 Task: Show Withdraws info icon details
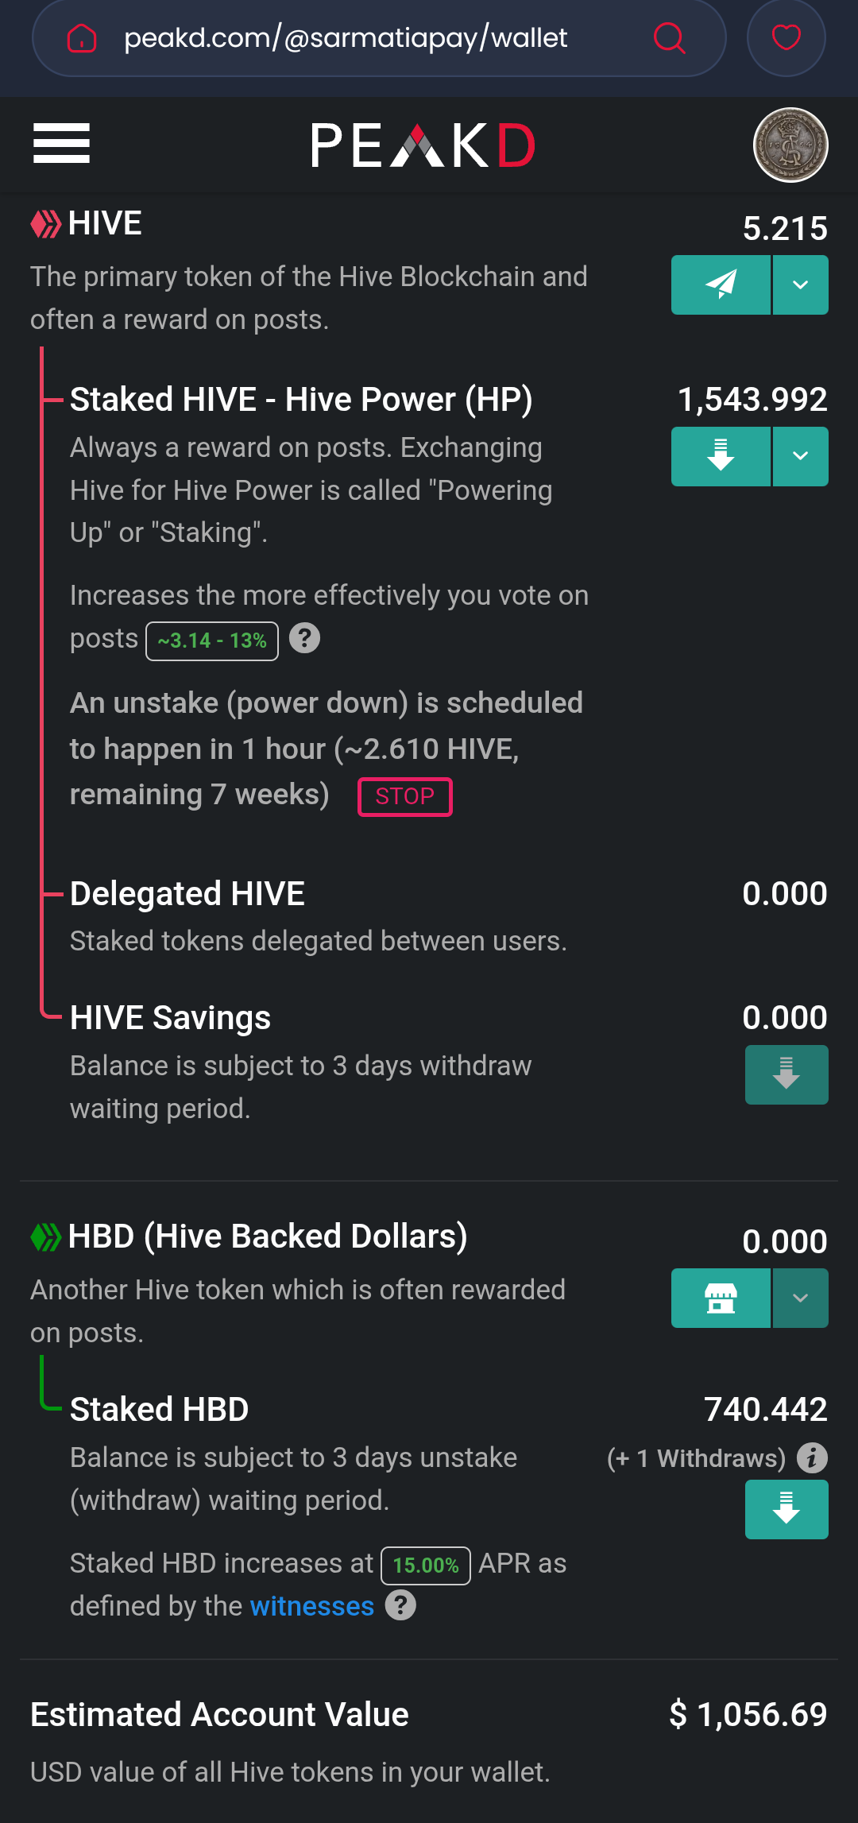[812, 1458]
